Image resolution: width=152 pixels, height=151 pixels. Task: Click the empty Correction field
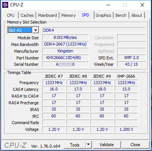click(131, 37)
